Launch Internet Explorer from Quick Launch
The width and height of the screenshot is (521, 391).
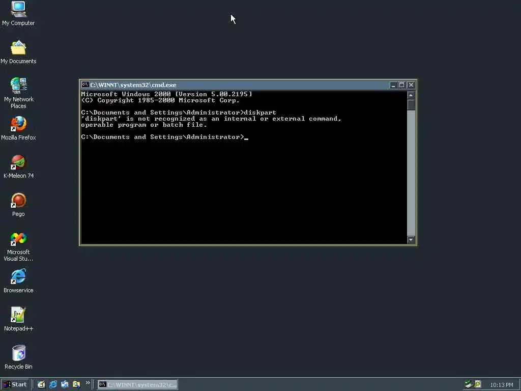[x=53, y=385]
